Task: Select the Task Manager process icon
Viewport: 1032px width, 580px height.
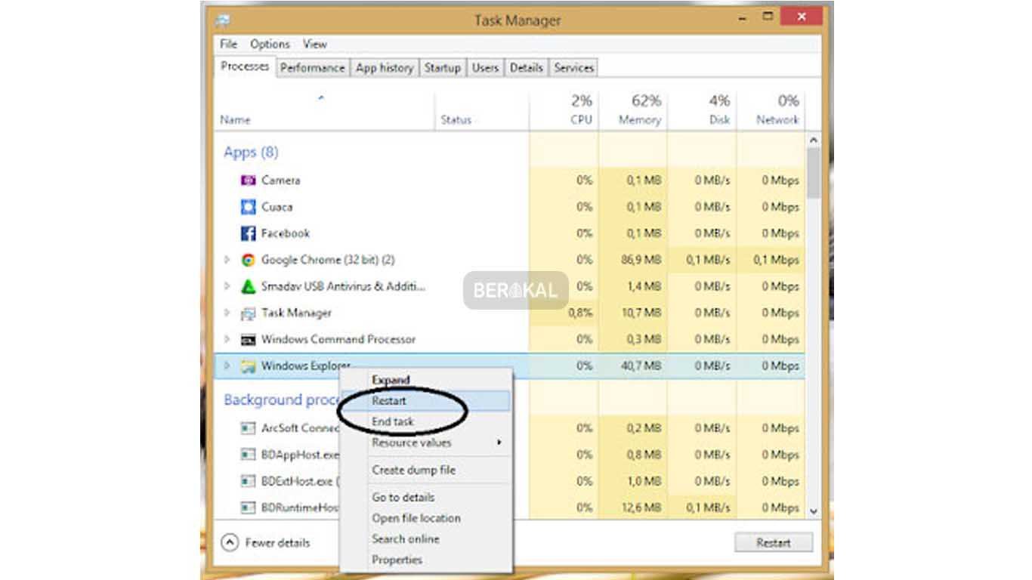Action: click(248, 313)
